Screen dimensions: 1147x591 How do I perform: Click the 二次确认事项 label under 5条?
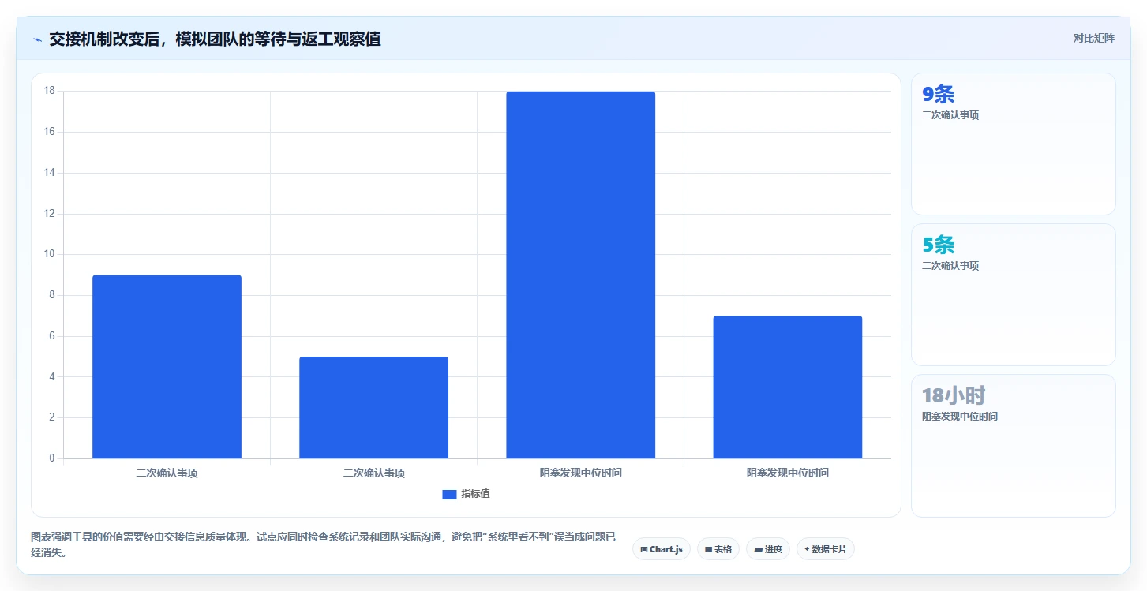[950, 266]
